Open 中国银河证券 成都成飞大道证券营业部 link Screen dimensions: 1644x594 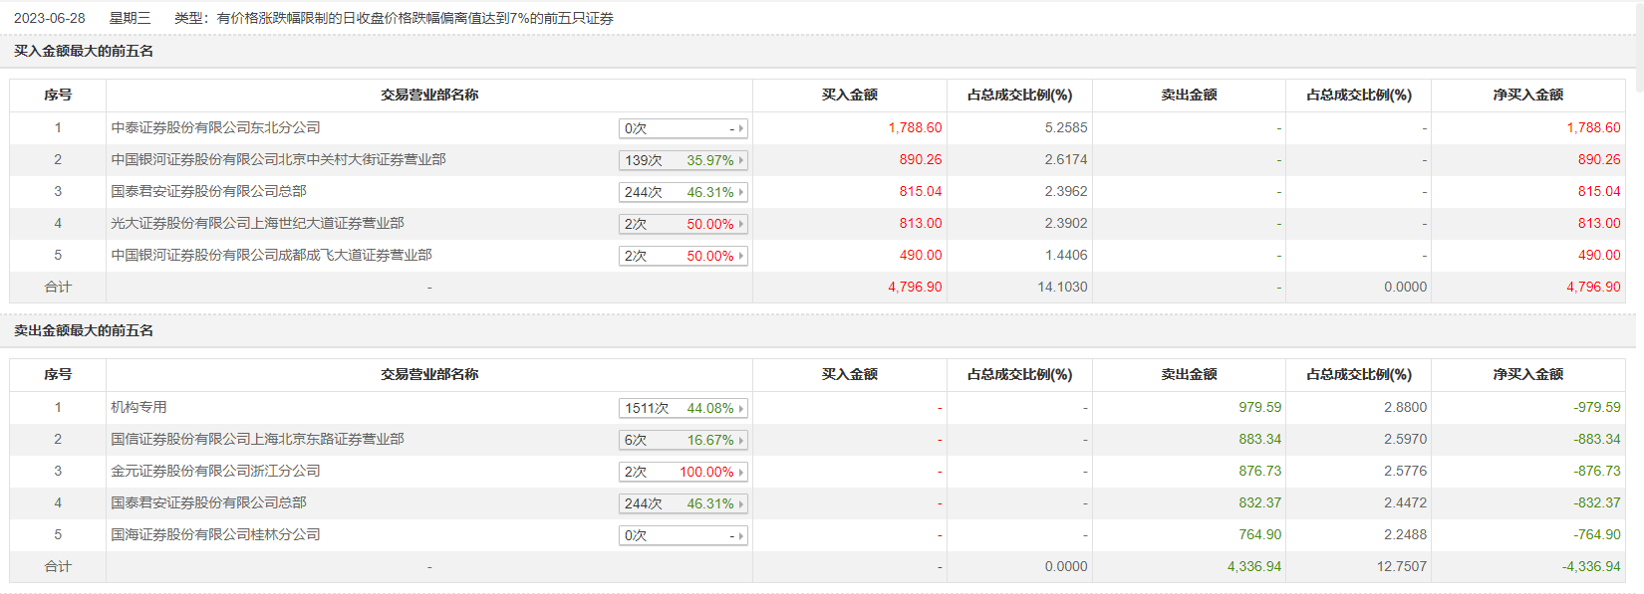[271, 255]
